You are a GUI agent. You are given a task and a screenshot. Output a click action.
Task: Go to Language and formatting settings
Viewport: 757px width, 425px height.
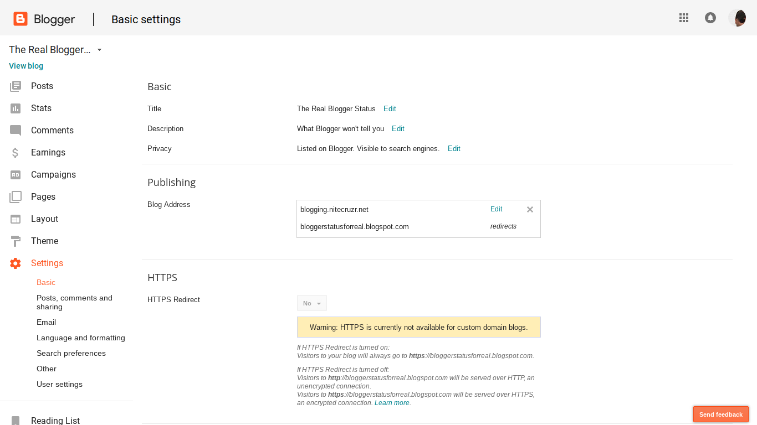81,338
